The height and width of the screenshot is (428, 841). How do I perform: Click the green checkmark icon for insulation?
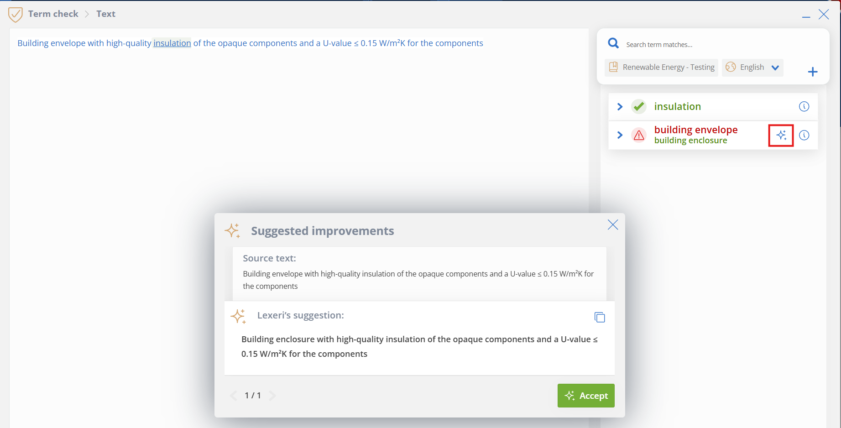639,106
